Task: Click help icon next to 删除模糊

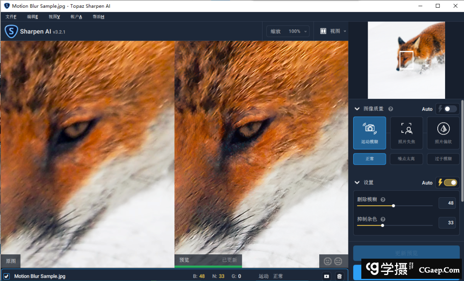Action: tap(383, 199)
